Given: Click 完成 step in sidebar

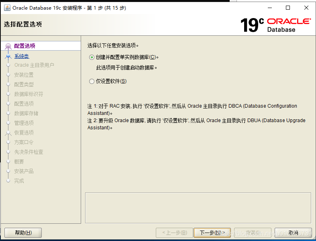Looking at the screenshot, I should coord(19,181).
